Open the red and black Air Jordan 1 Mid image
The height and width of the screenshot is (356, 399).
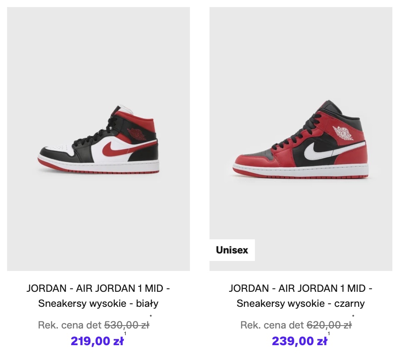pyautogui.click(x=301, y=139)
